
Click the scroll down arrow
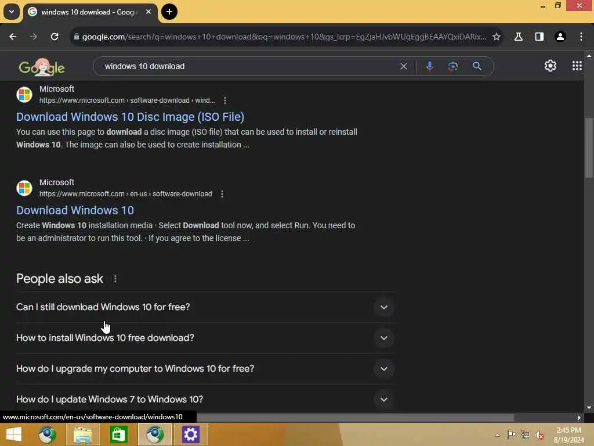tap(589, 408)
